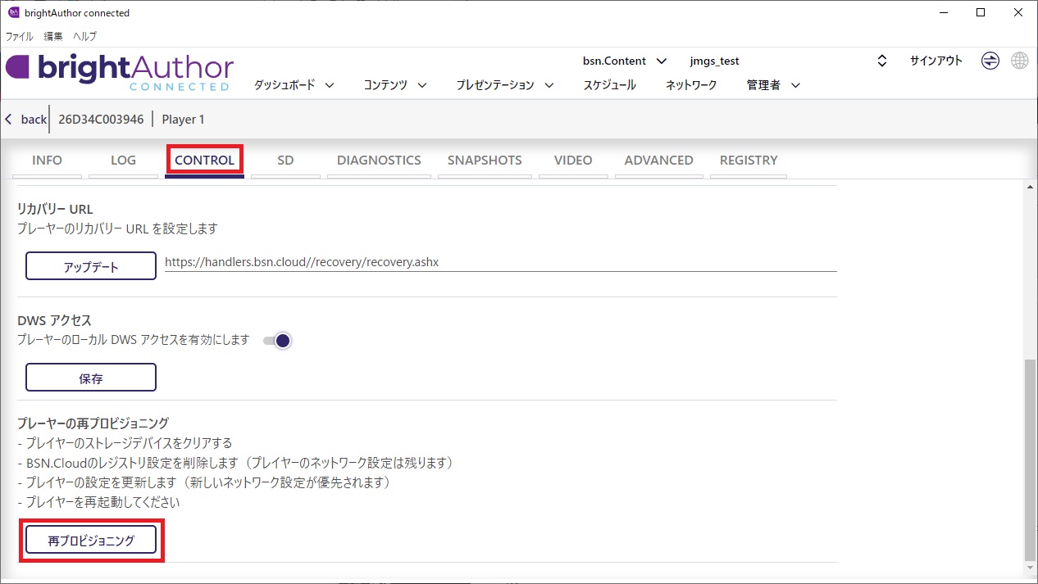Open the ファイル menu
Screen dimensions: 1038x584
pyautogui.click(x=20, y=37)
